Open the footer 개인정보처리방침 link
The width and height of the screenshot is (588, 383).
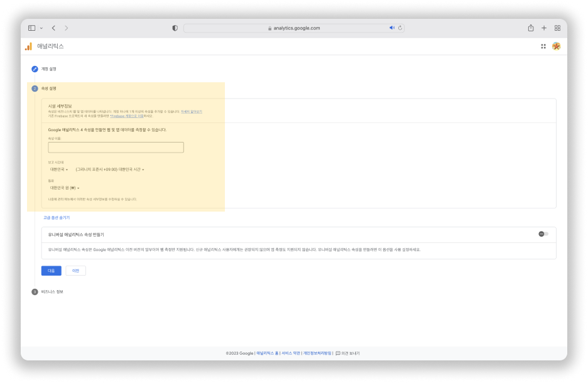317,353
